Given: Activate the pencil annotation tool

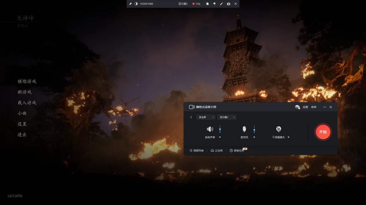Looking at the screenshot, I should pyautogui.click(x=221, y=4).
